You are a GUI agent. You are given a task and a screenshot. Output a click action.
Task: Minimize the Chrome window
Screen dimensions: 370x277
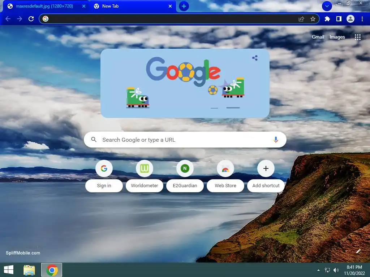(x=340, y=3)
